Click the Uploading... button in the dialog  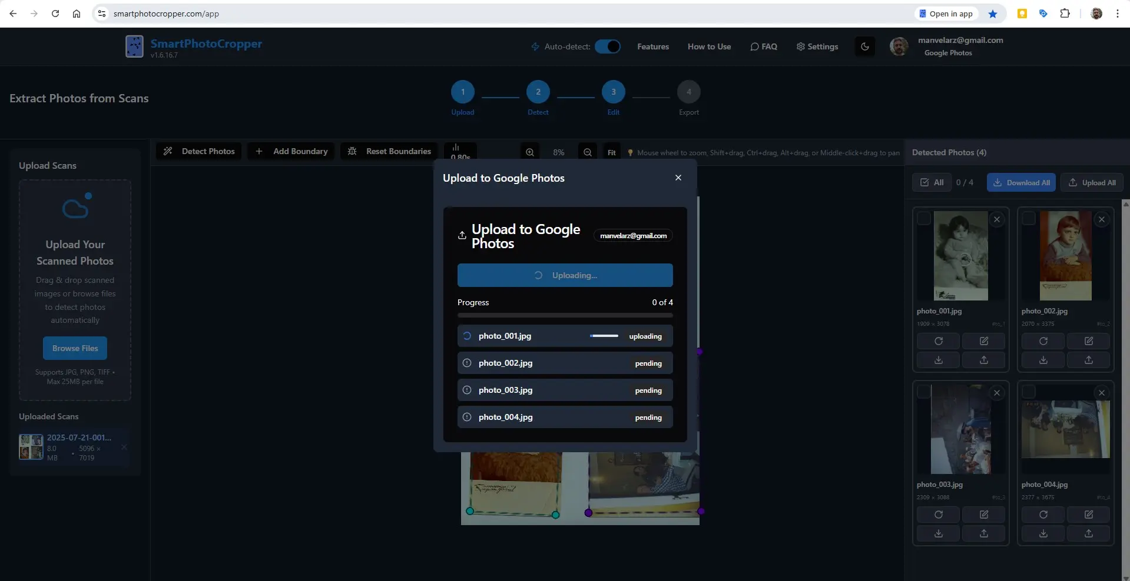click(565, 275)
